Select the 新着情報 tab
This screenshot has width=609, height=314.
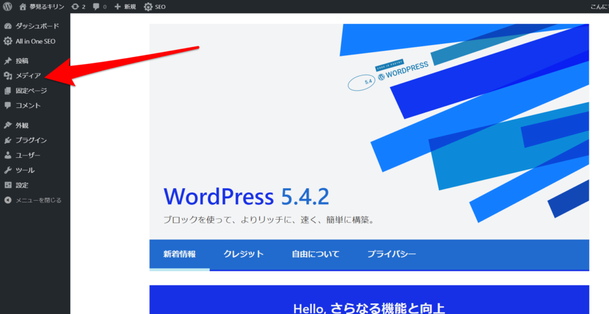[180, 254]
